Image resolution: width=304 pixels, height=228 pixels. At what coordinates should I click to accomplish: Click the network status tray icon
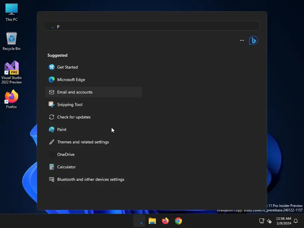coord(262,221)
